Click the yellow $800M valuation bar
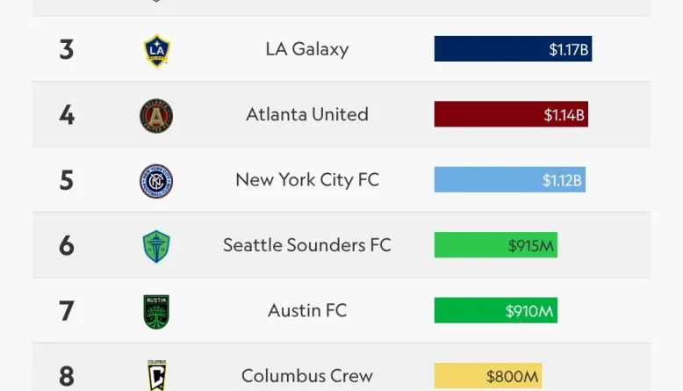 (488, 376)
